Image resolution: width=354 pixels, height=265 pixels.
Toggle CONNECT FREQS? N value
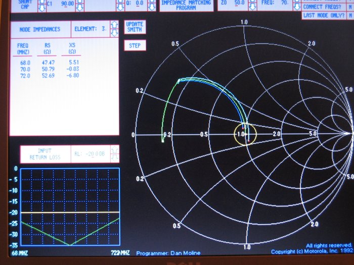click(x=350, y=7)
